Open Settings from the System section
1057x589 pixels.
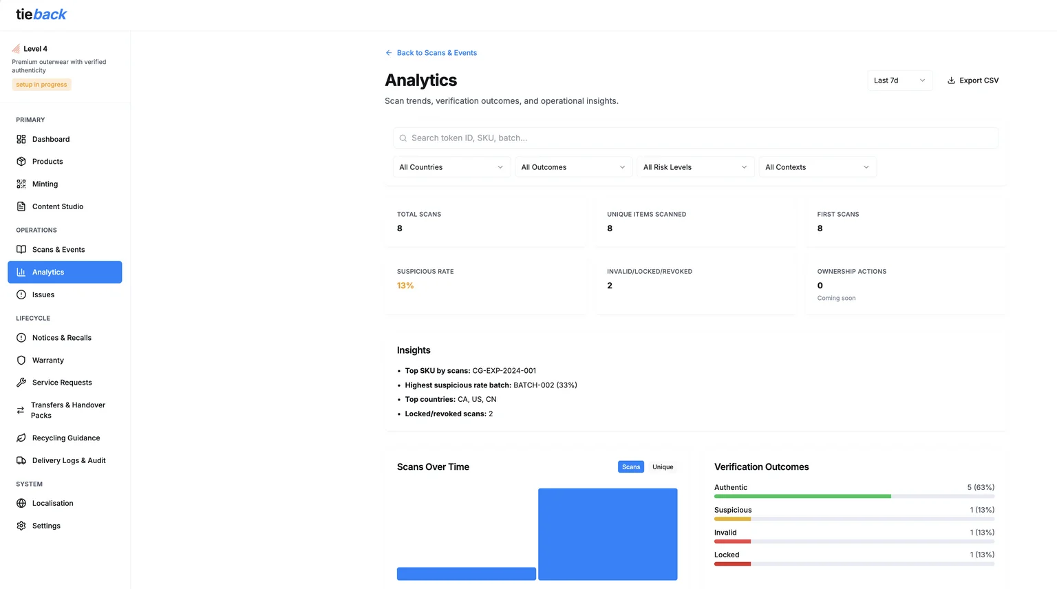click(46, 525)
